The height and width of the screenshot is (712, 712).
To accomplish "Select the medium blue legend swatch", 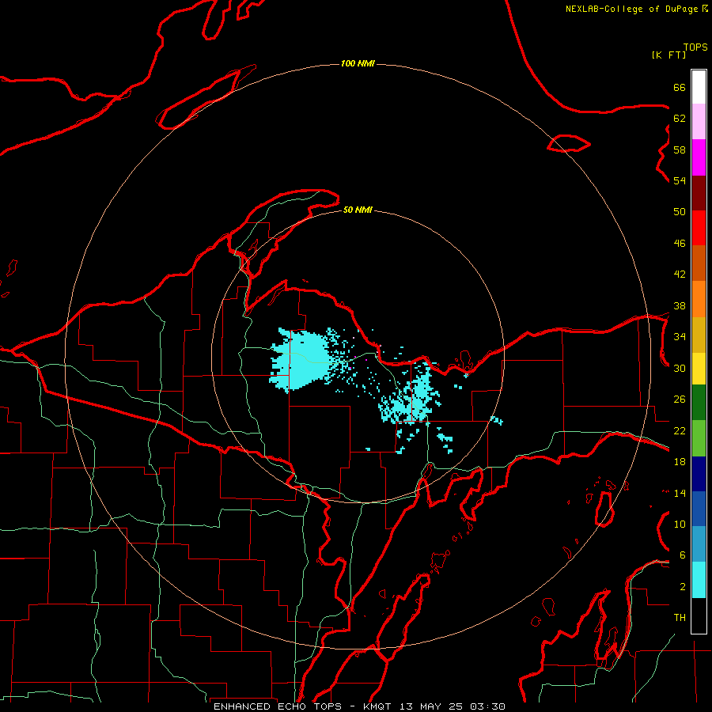I will [699, 509].
